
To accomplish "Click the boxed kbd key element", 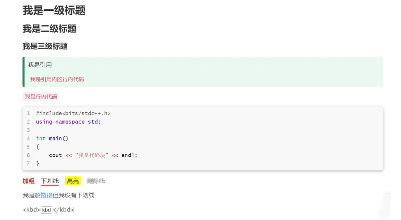I will (46, 210).
